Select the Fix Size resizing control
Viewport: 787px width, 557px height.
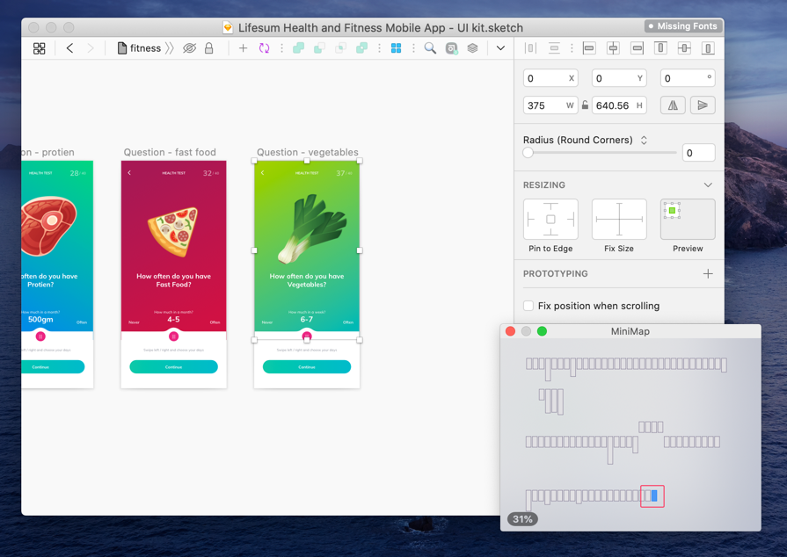pos(619,219)
